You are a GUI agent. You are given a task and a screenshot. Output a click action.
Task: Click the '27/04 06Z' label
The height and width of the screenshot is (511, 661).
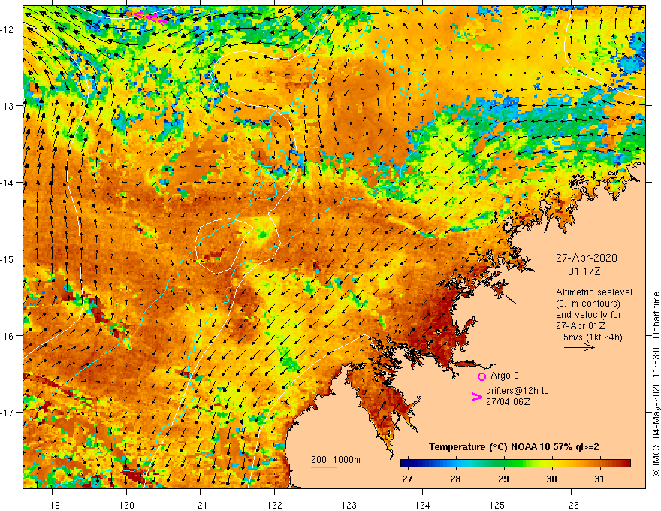pos(508,402)
